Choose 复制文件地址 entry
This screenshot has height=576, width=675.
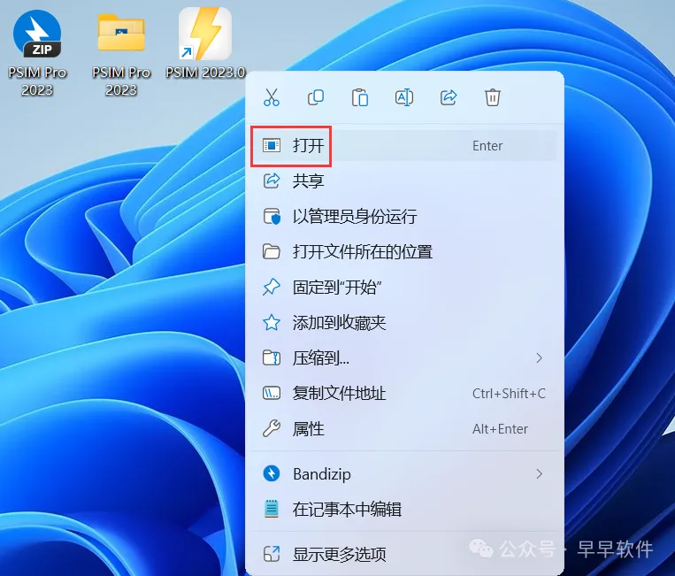pos(403,393)
